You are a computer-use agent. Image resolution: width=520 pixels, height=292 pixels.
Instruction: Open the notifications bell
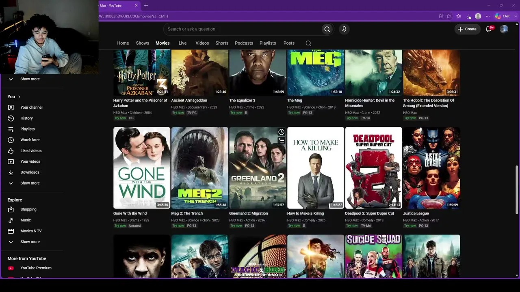[x=489, y=29]
